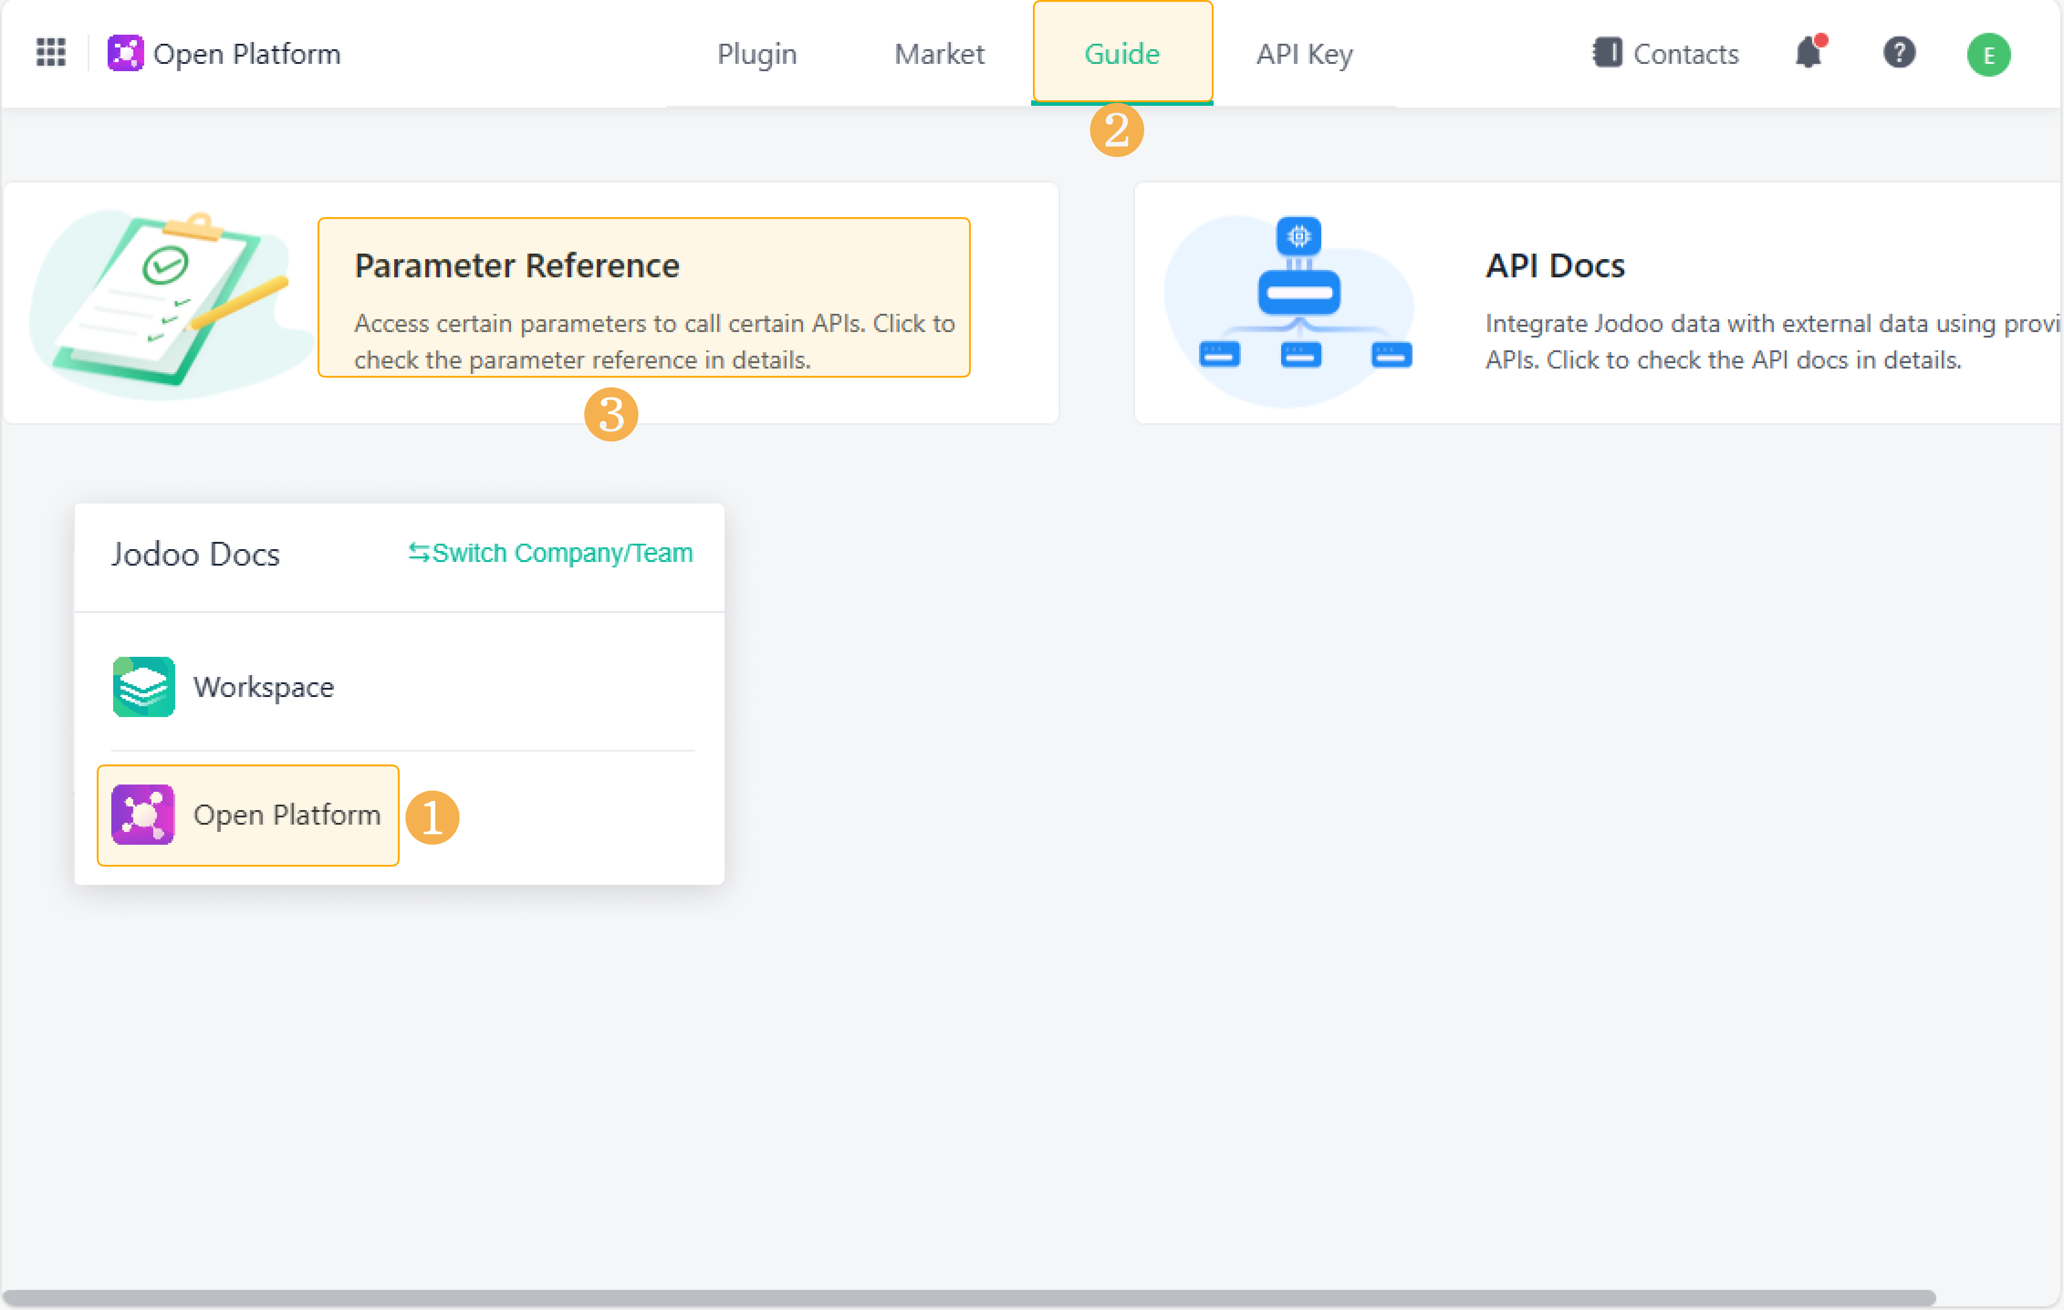Open the API Docs card title
This screenshot has height=1310, width=2064.
[1555, 265]
